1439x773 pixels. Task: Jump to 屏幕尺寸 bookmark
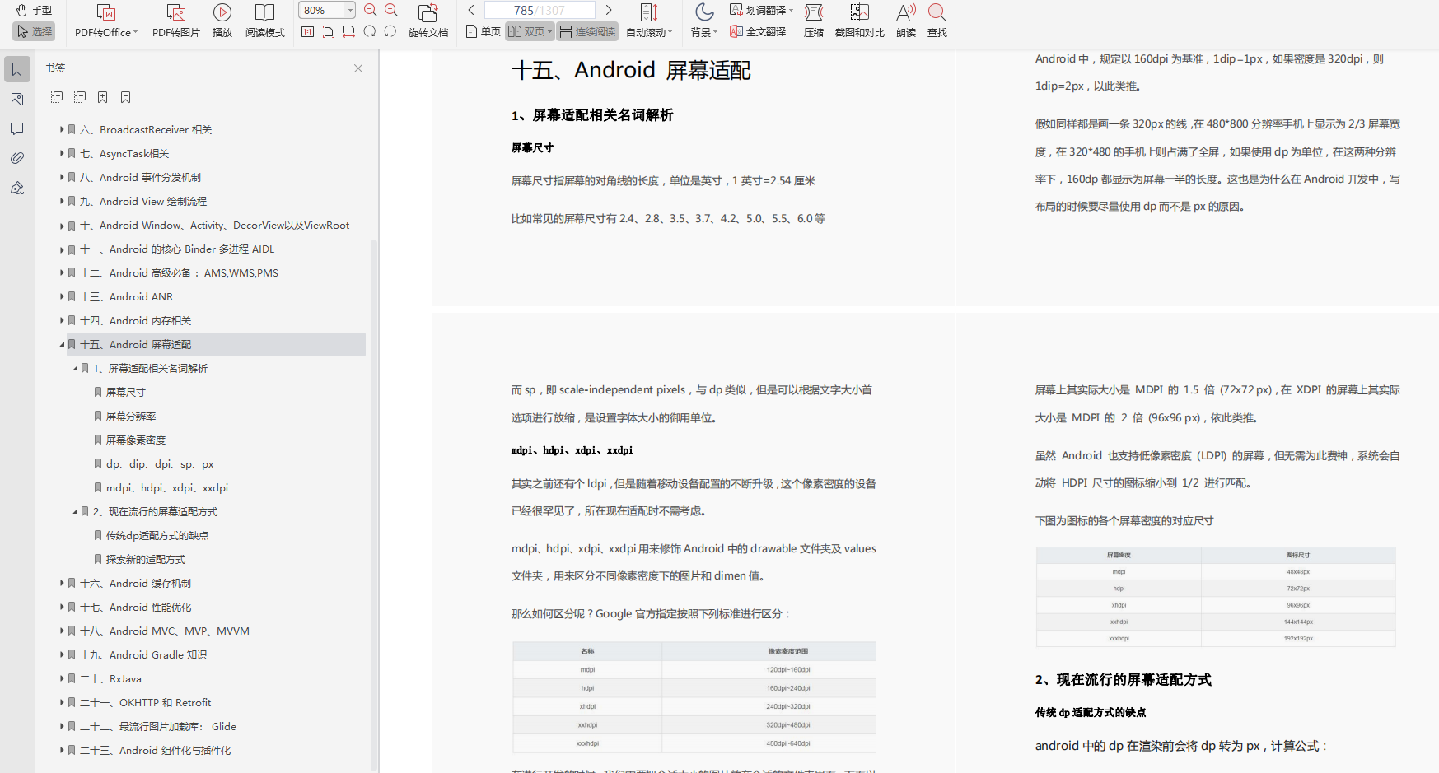coord(126,392)
